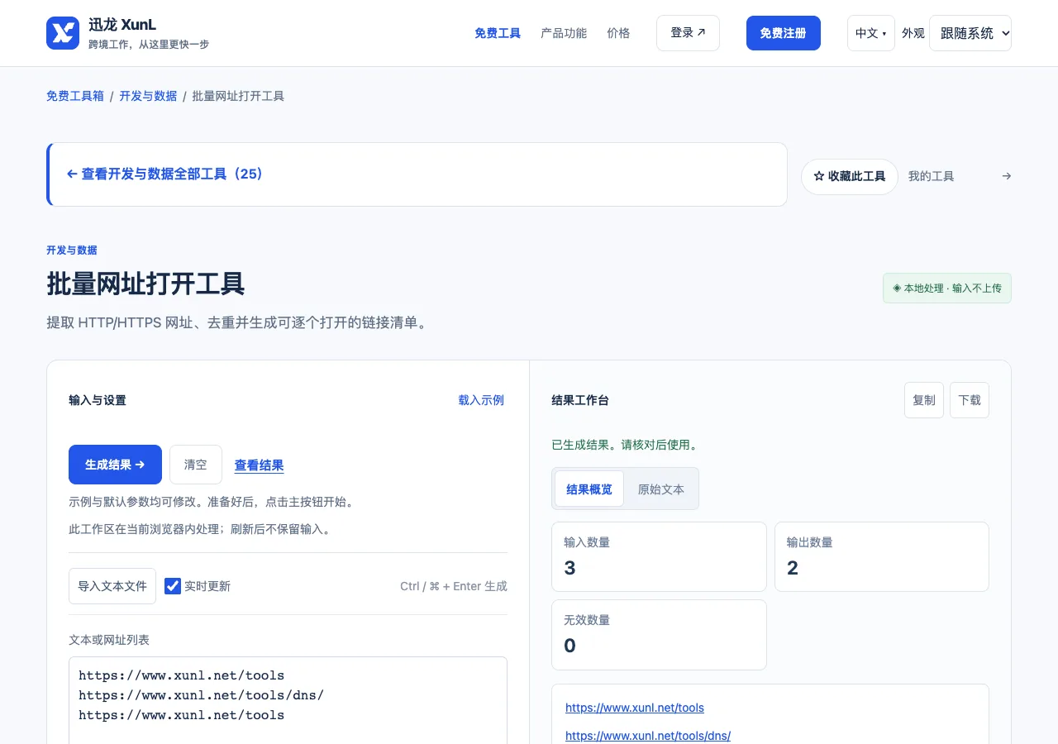Click the 批量网址打开工具 page heading
The image size is (1058, 744).
point(145,284)
